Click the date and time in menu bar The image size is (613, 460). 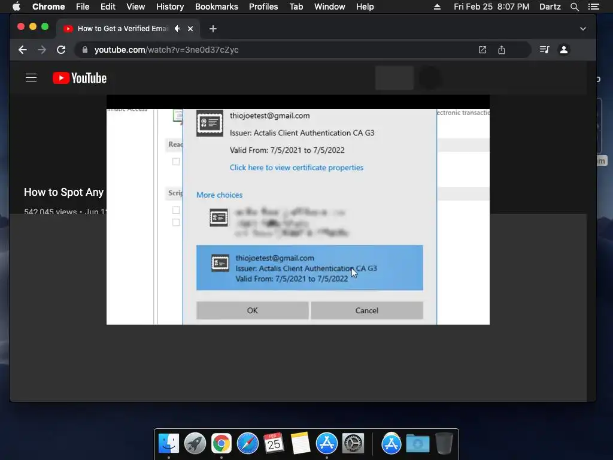[491, 7]
